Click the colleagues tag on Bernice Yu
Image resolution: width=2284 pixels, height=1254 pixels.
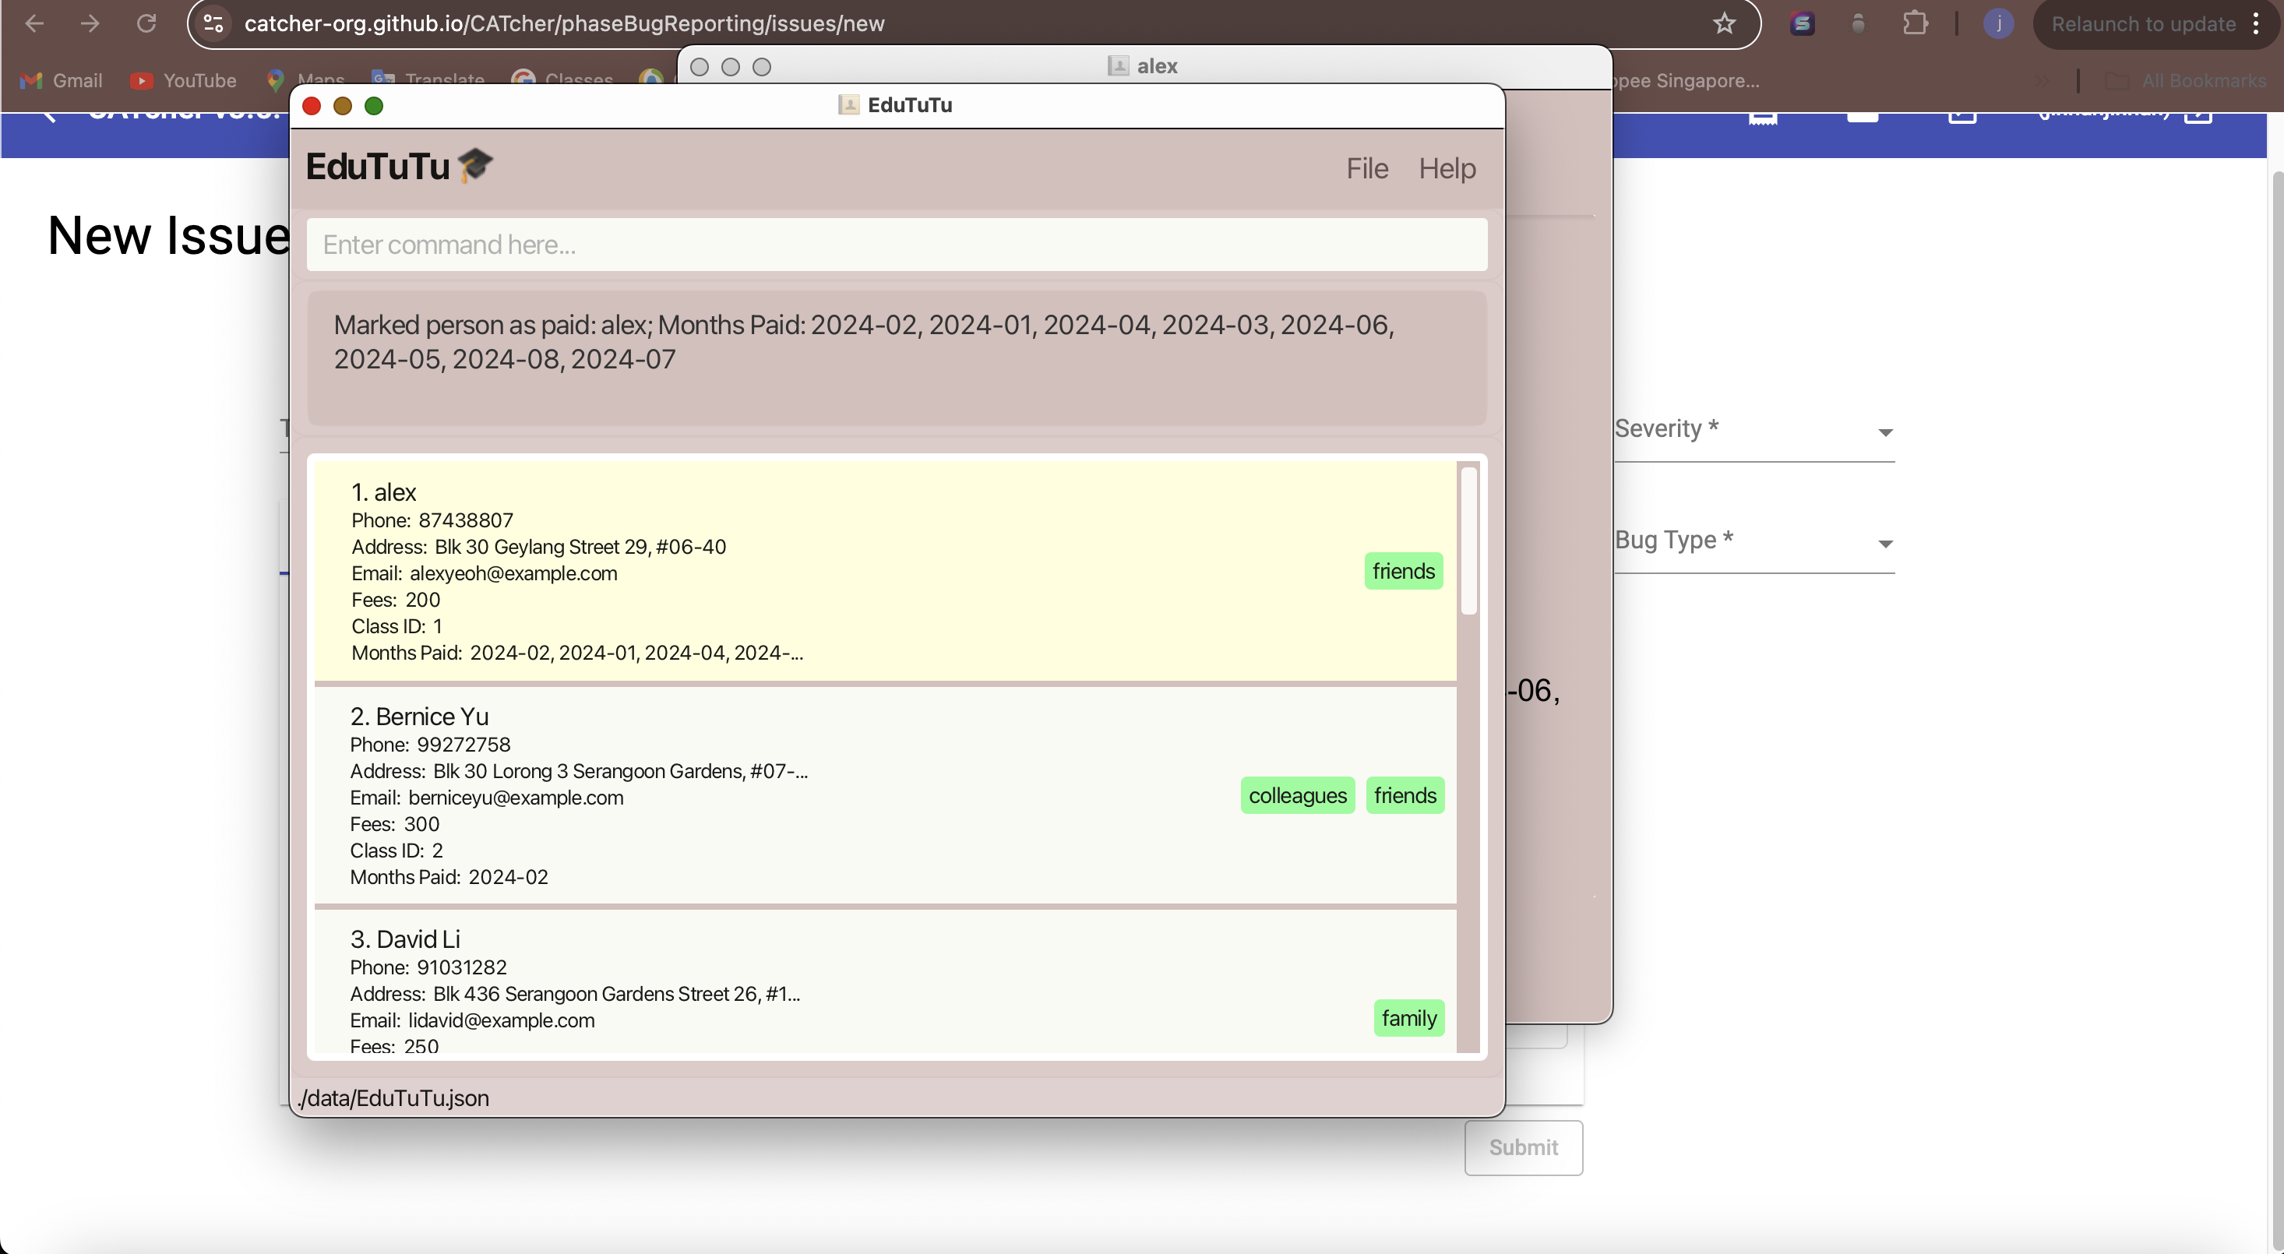point(1296,795)
